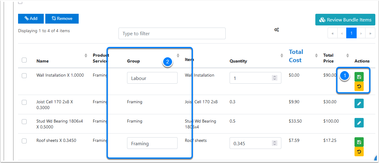Toggle the select-all rows checkbox

coord(24,60)
